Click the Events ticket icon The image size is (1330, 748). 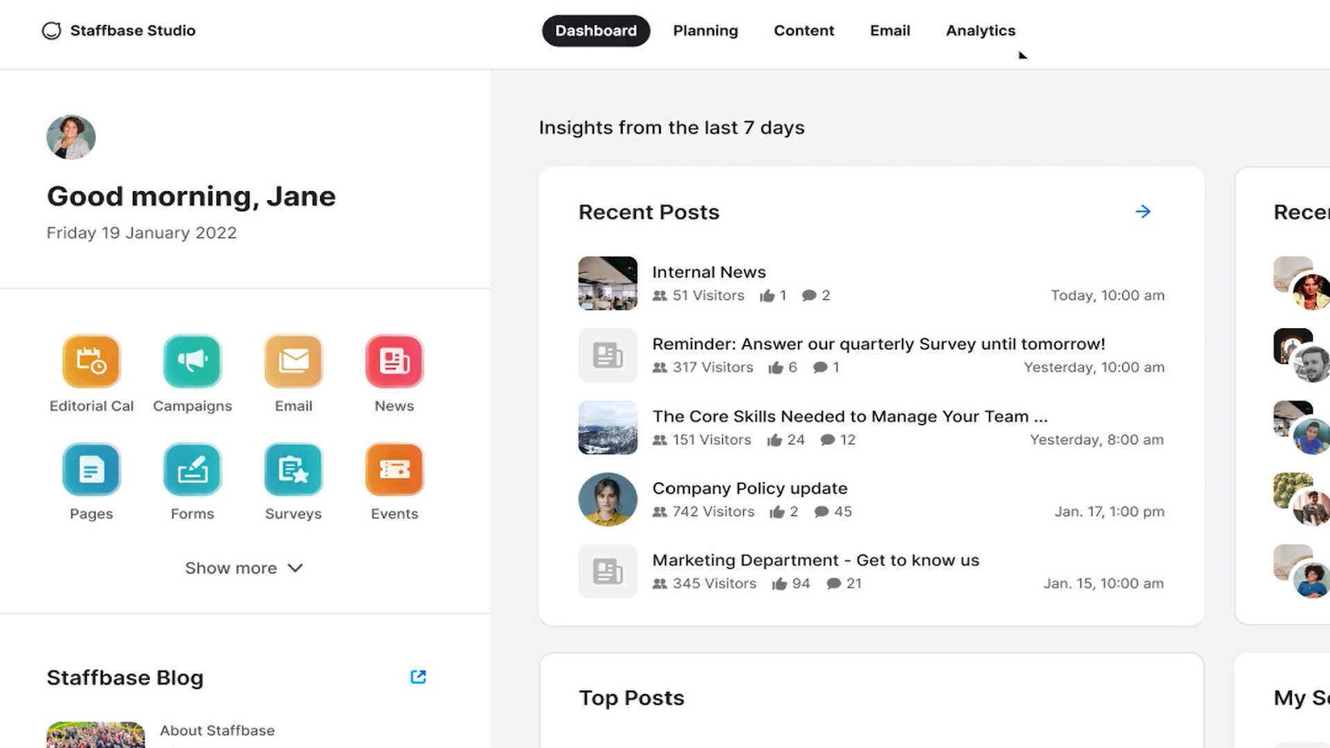point(393,469)
